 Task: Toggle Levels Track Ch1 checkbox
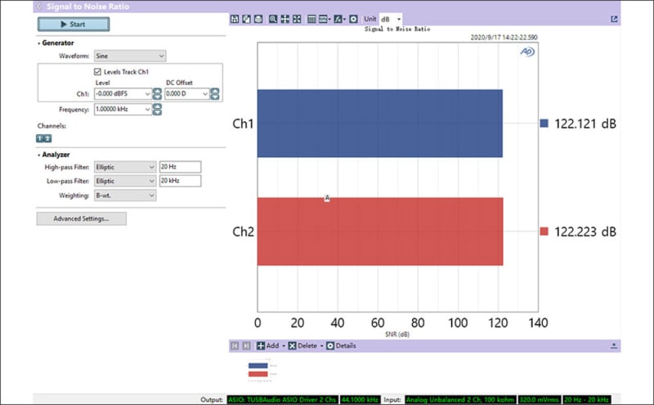[x=97, y=71]
